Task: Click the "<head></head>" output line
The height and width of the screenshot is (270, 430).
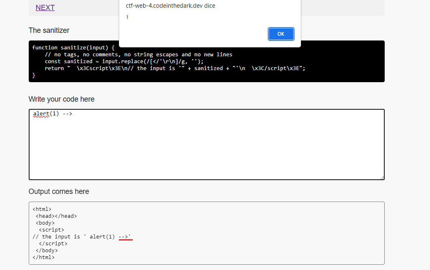Action: 56,216
